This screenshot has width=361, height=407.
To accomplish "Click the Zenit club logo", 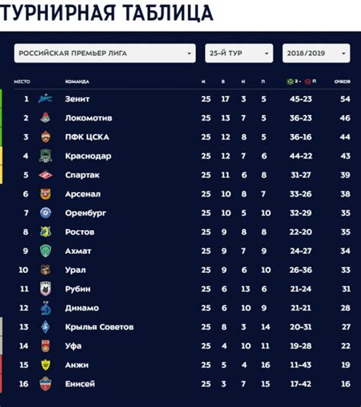I will click(x=46, y=98).
